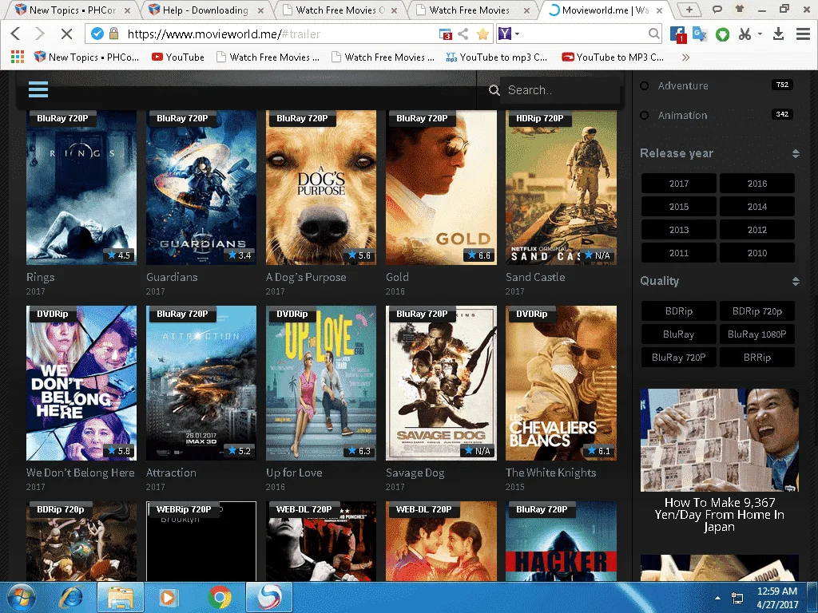Viewport: 818px width, 613px height.
Task: Open the media player taskbar icon
Action: pyautogui.click(x=168, y=597)
